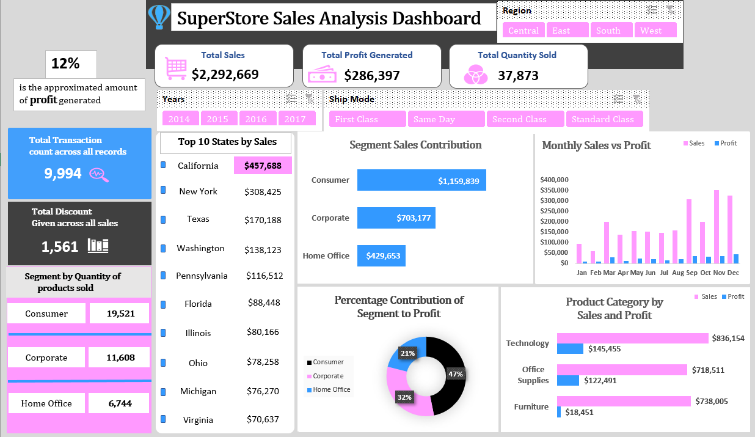This screenshot has height=437, width=755.
Task: Clear the Ship Mode slicer filter
Action: [636, 99]
